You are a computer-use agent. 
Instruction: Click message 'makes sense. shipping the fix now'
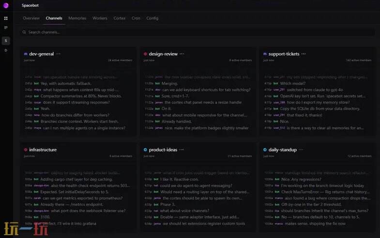click(315, 224)
